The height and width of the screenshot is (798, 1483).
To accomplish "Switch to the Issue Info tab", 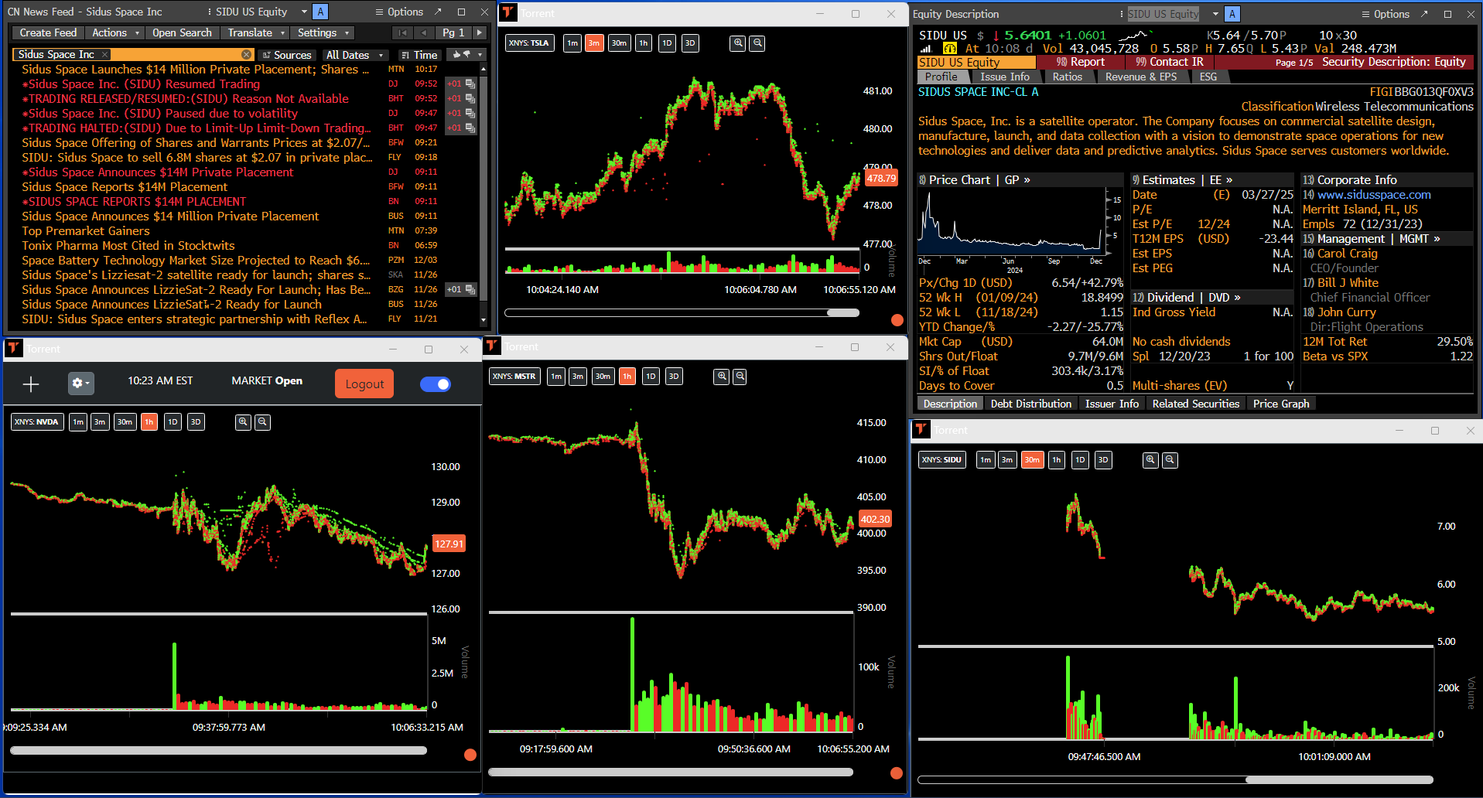I will [1005, 77].
